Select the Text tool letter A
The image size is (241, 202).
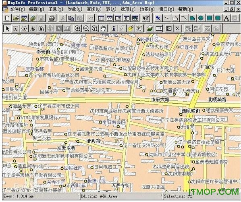[x=226, y=18]
